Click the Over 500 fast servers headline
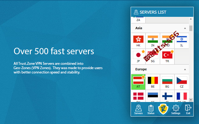Screen dimensions: 199x124 coord(54,51)
